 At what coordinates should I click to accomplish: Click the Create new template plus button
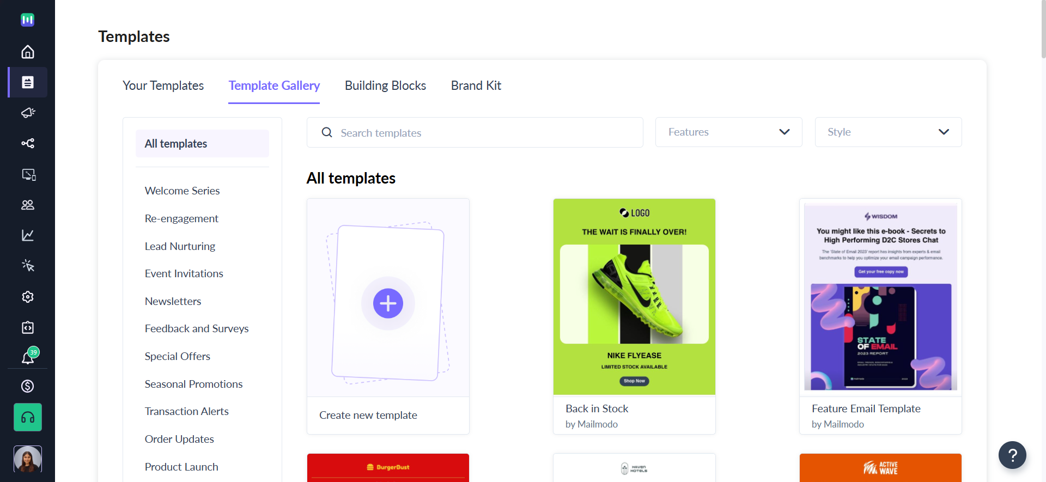(388, 303)
